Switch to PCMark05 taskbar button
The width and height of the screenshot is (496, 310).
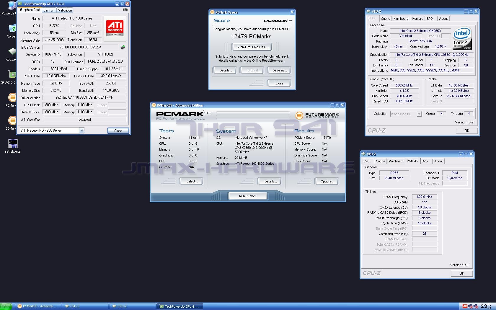pyautogui.click(x=38, y=306)
